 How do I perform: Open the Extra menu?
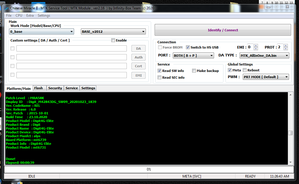coord(30,16)
